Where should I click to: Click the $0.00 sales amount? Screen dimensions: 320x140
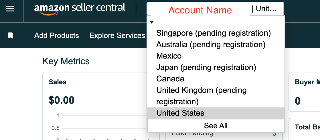[62, 100]
